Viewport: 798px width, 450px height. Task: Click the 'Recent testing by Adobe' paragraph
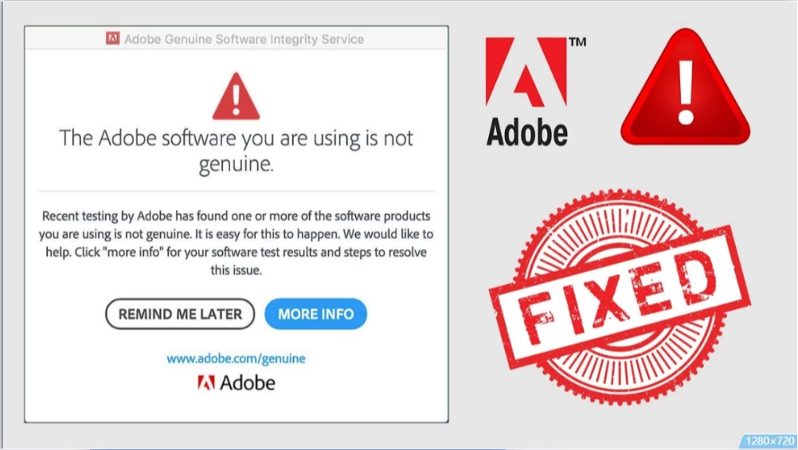236,243
